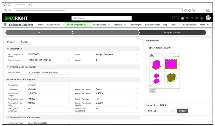Go to the Home tab
Screen dimensions: 215x126
coord(41,25)
